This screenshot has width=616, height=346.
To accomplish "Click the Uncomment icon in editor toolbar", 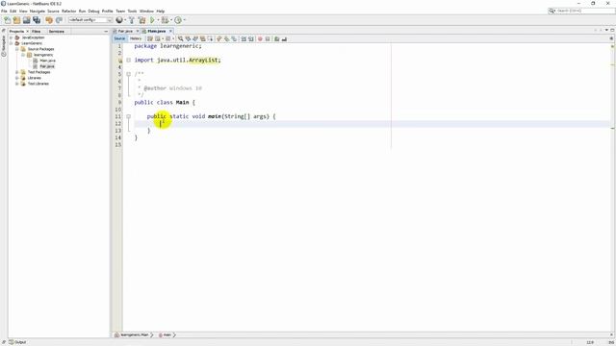I will pos(284,38).
